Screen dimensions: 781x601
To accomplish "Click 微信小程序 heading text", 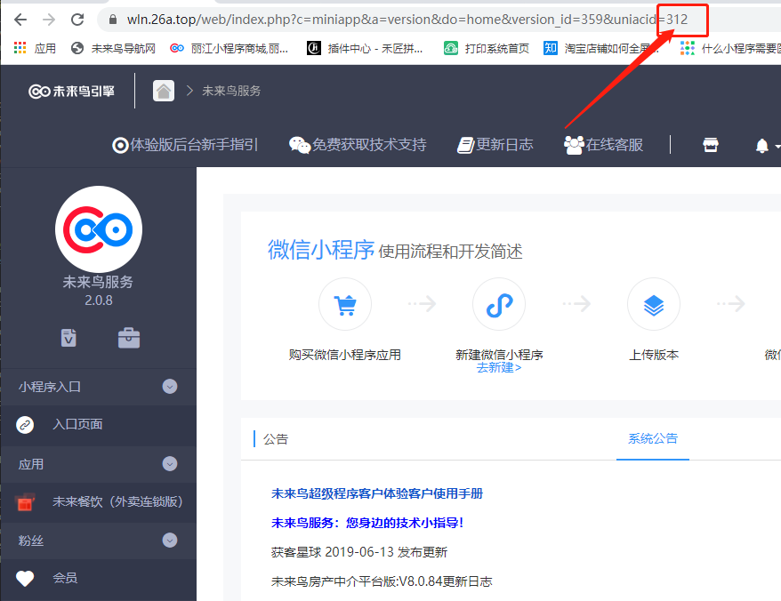I will coord(321,250).
